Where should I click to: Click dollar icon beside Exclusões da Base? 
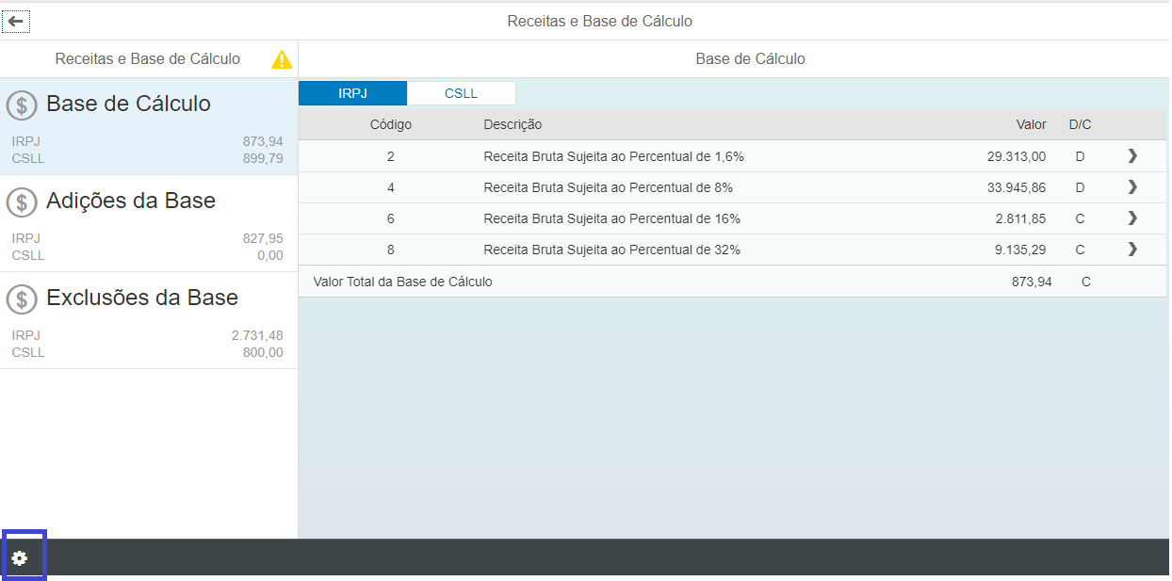pos(22,299)
